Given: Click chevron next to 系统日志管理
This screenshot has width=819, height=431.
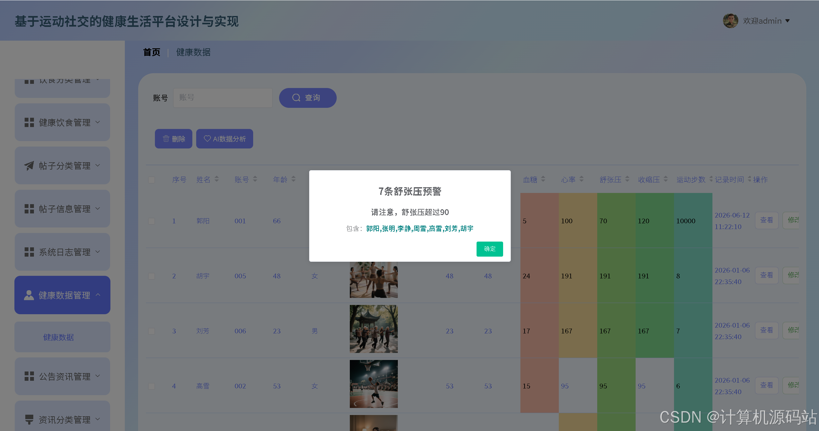Looking at the screenshot, I should tap(98, 252).
